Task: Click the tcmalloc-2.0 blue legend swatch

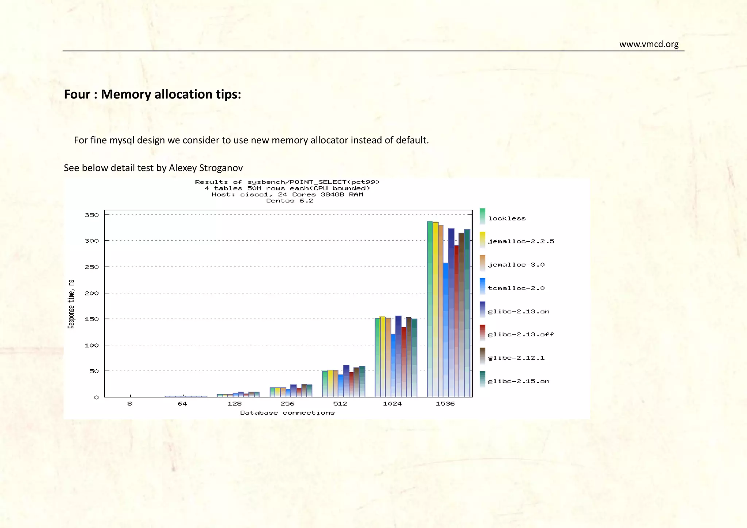Action: (x=482, y=286)
